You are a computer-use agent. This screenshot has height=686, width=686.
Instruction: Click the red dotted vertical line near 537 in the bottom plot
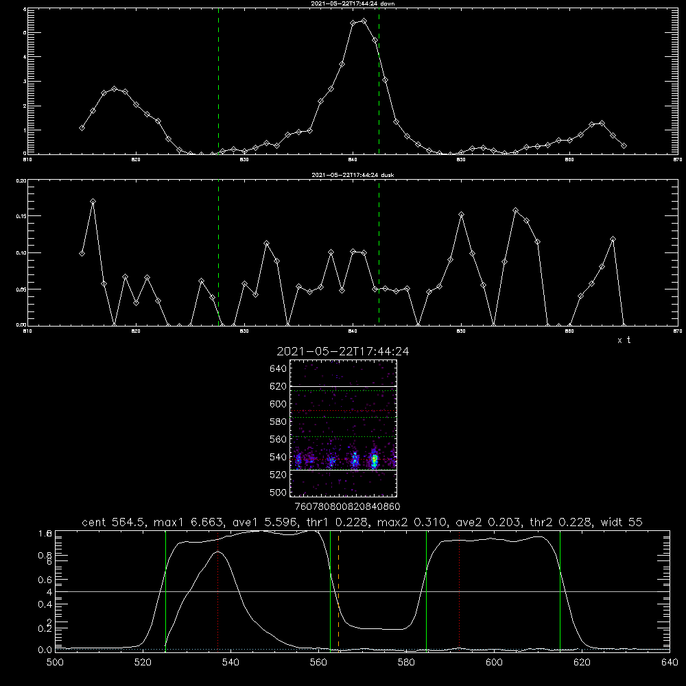[x=218, y=591]
